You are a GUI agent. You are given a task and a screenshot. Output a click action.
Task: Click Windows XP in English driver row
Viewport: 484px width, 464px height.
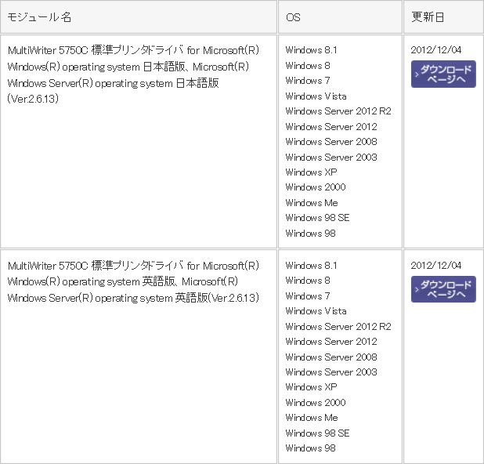point(311,387)
